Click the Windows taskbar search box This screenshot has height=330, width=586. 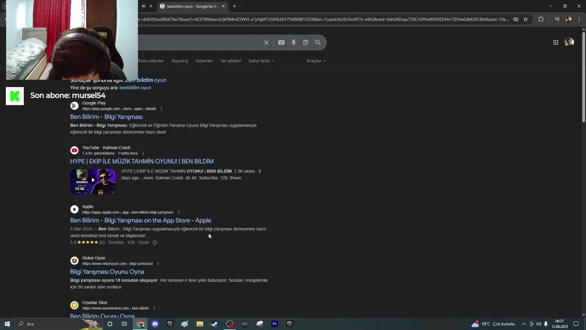click(x=59, y=324)
